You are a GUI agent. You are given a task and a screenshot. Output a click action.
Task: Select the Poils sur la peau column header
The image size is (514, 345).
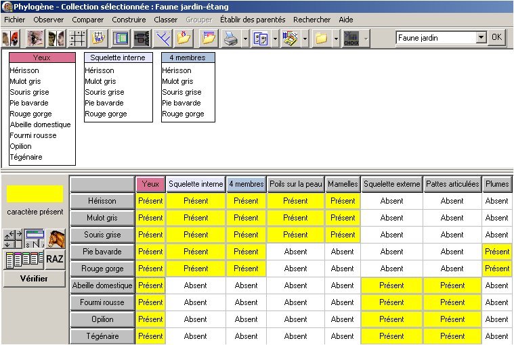pos(295,183)
